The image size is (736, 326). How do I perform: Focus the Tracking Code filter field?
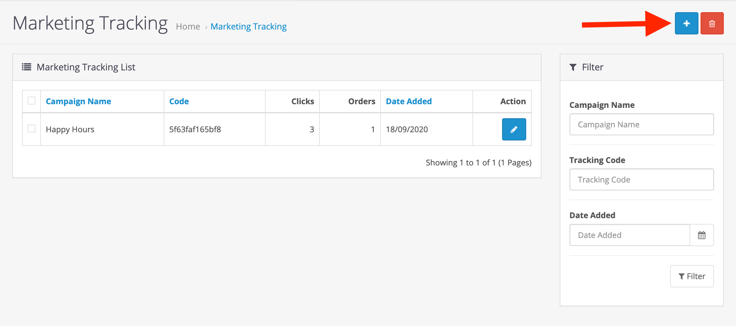pyautogui.click(x=641, y=179)
